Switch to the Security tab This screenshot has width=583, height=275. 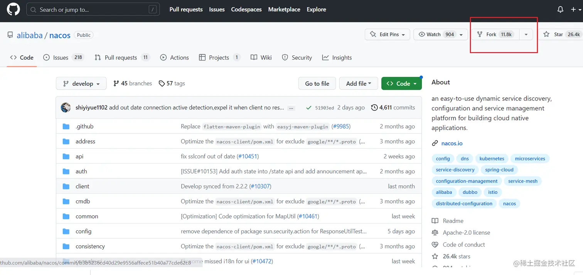click(297, 57)
